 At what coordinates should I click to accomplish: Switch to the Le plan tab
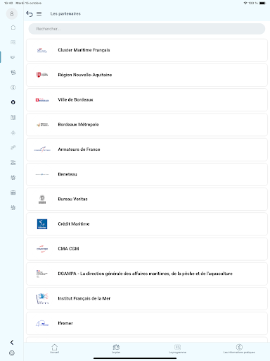[x=116, y=349]
